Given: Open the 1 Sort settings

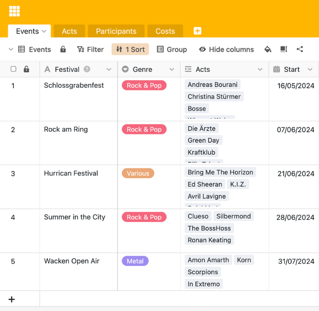Looking at the screenshot, I should [x=130, y=49].
